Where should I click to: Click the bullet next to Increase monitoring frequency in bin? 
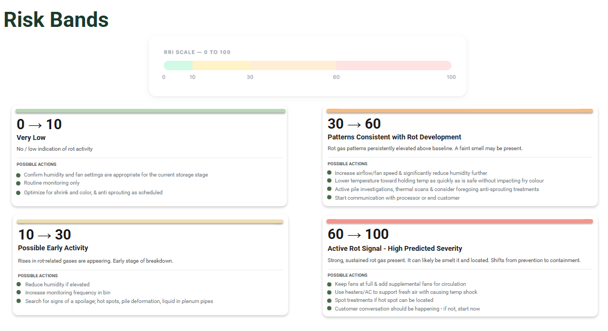[x=19, y=293]
